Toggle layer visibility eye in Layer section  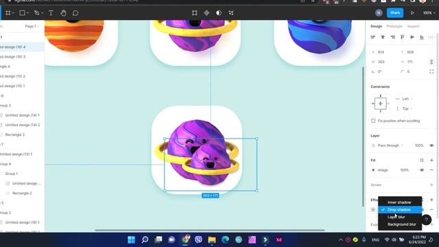(431, 145)
